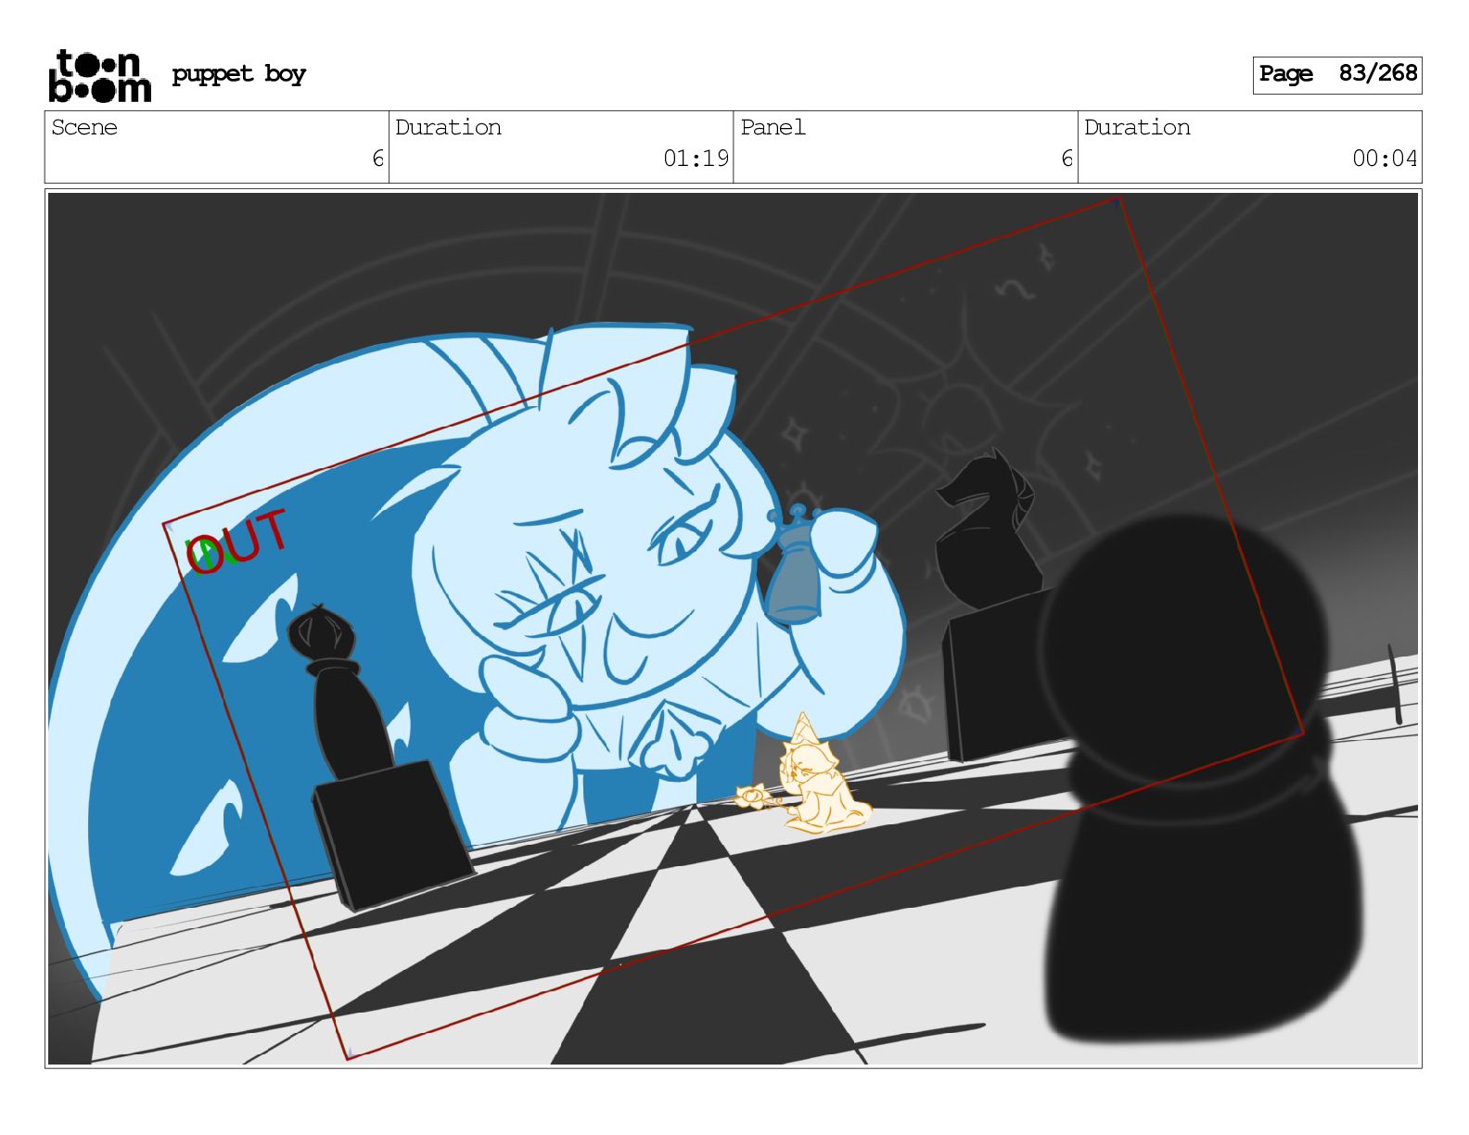Viewport: 1469px width, 1135px height.
Task: Click the 'Panel' header label
Action: (773, 128)
